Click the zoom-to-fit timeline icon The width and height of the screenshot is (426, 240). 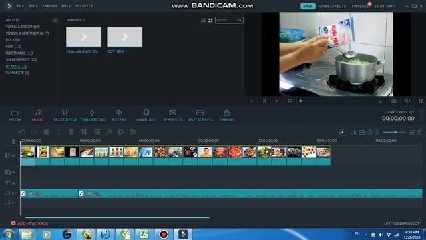(362, 132)
